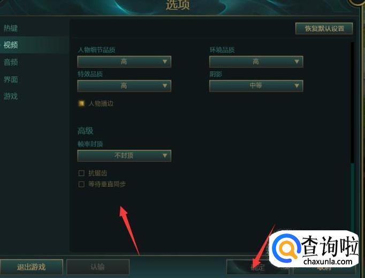The height and width of the screenshot is (278, 365).
Task: Click the 退出游戏 button
Action: [32, 267]
